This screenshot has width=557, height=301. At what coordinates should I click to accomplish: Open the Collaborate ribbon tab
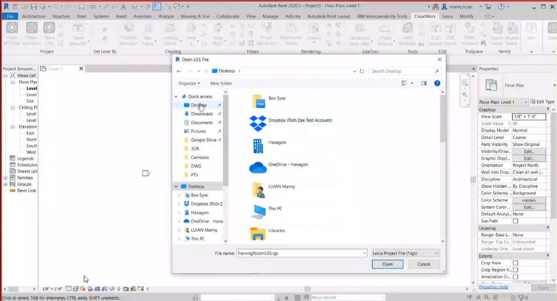(228, 16)
